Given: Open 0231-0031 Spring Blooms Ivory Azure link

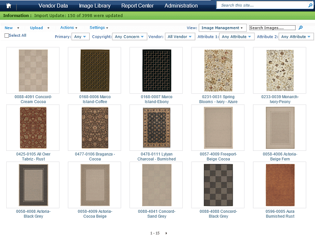Looking at the screenshot, I should [218, 99].
